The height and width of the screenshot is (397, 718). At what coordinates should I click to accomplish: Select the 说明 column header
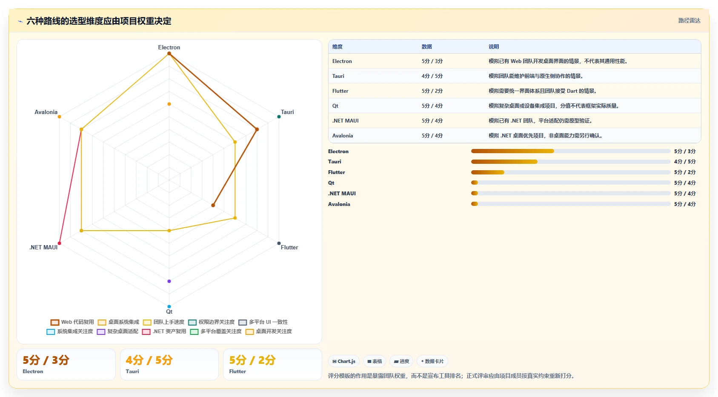point(494,47)
